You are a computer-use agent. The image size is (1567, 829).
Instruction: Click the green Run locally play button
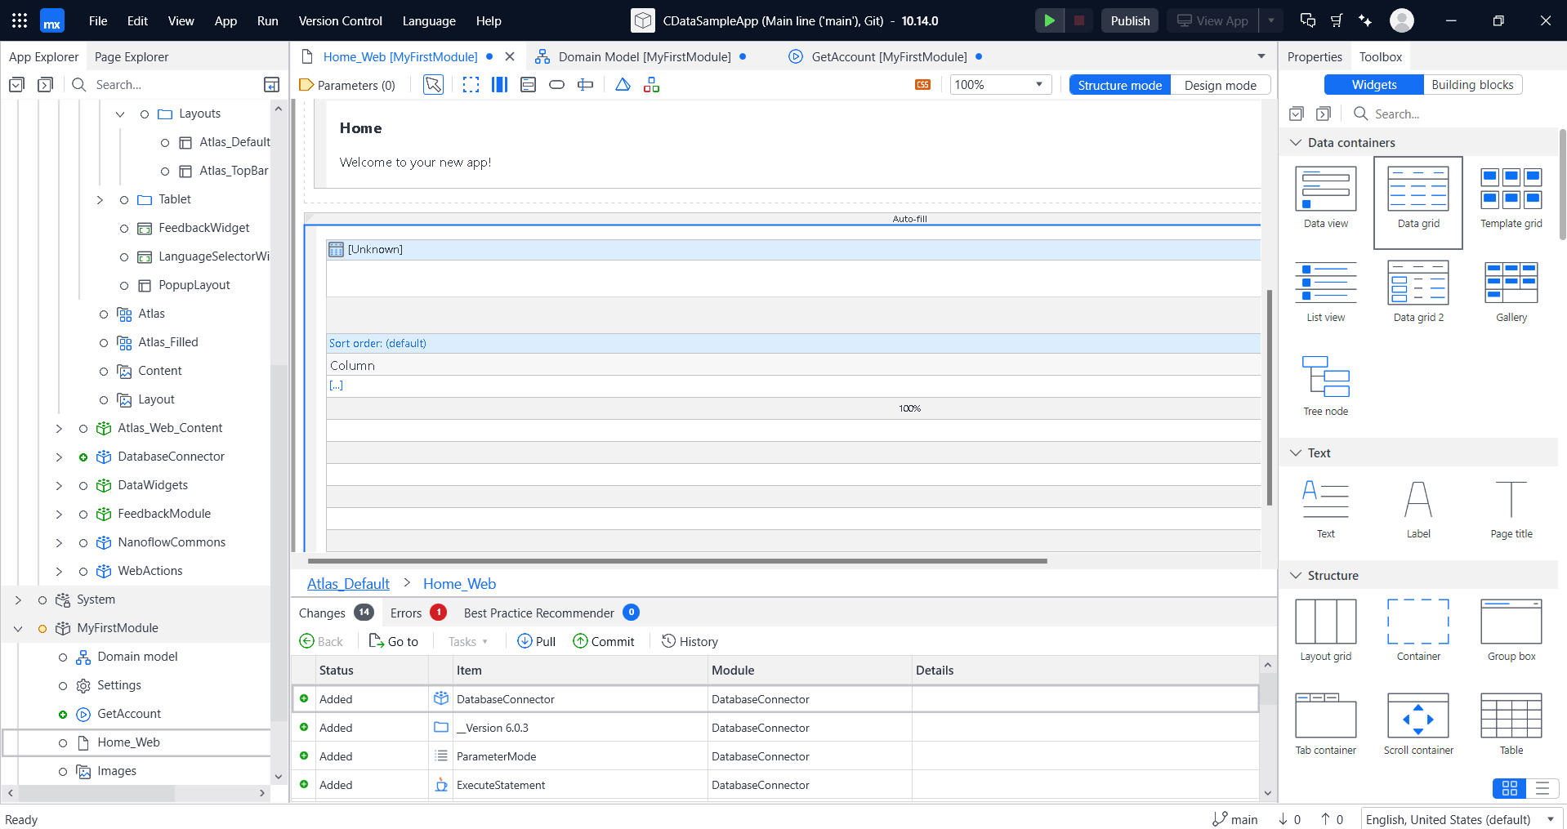(x=1049, y=20)
